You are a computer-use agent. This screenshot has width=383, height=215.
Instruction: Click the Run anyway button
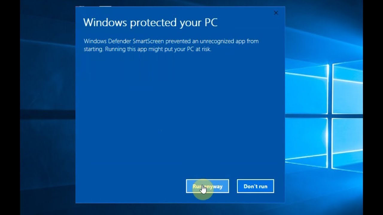coord(207,186)
